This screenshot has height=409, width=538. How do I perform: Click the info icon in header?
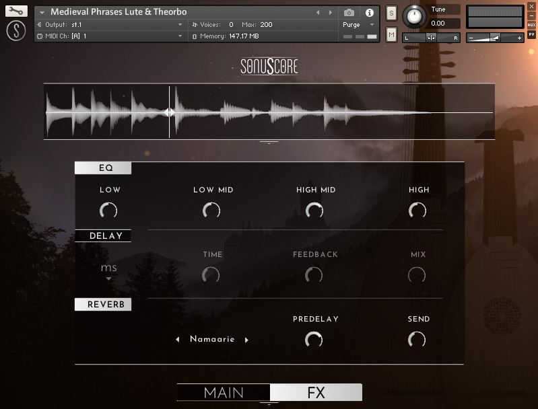tap(369, 13)
